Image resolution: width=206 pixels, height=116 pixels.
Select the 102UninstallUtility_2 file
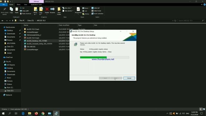34,35
